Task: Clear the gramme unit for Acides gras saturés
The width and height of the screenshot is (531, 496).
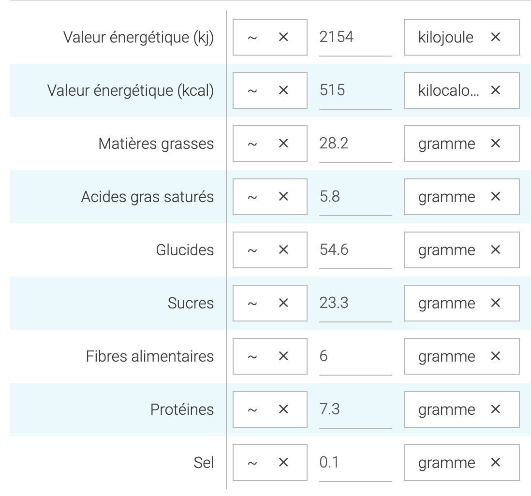Action: [x=495, y=197]
